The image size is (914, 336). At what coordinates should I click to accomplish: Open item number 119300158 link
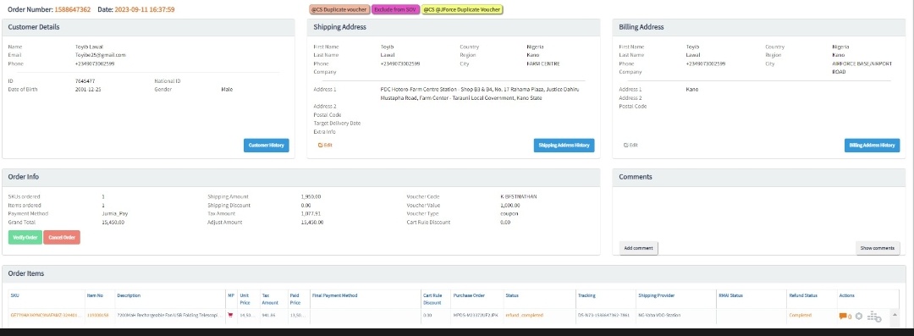click(x=98, y=315)
